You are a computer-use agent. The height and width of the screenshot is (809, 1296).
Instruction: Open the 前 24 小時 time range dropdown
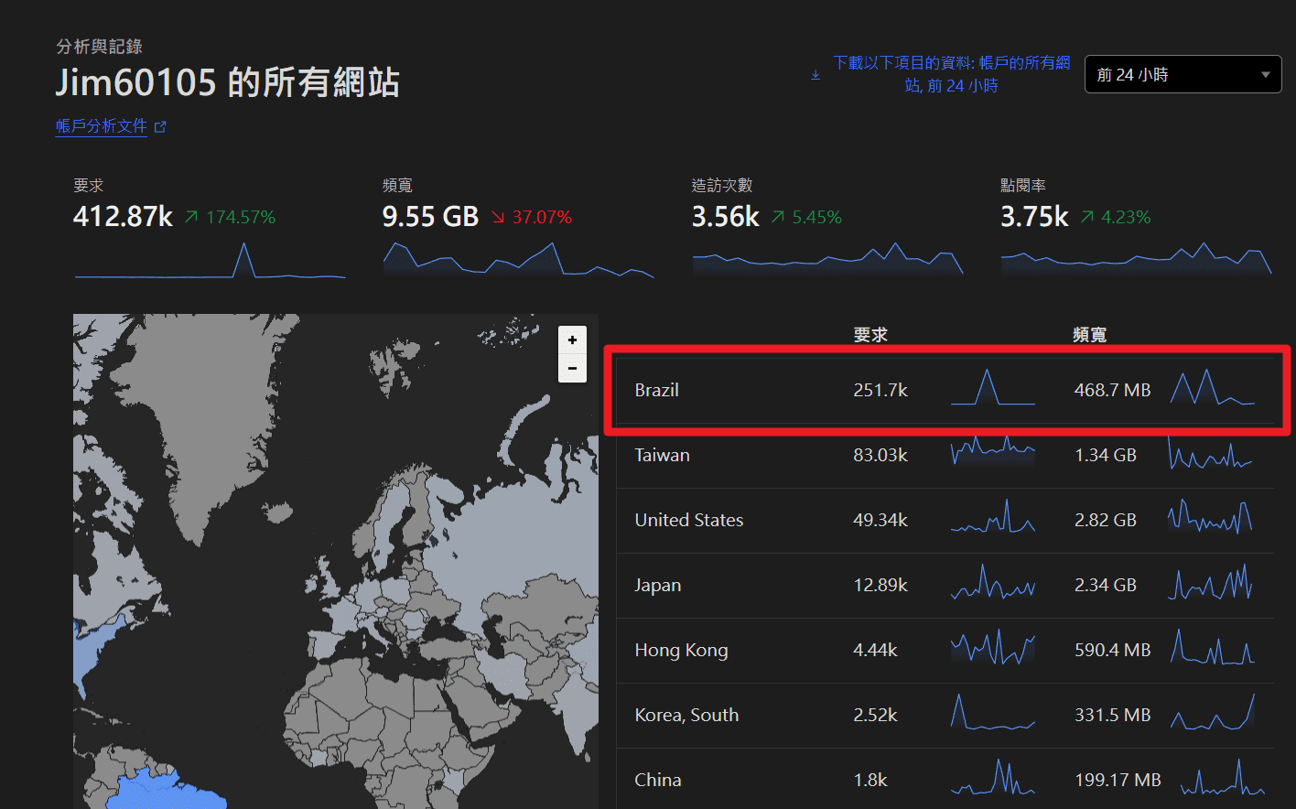1182,75
